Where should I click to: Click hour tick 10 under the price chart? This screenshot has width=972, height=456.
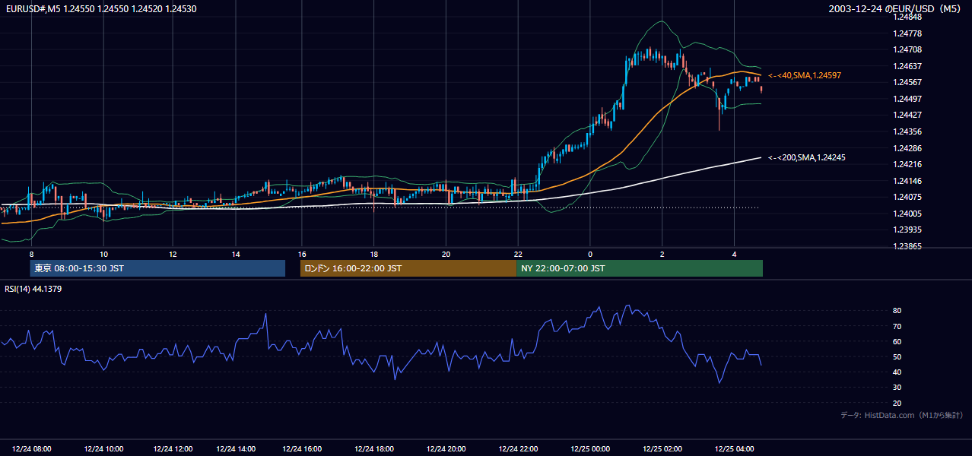point(104,254)
